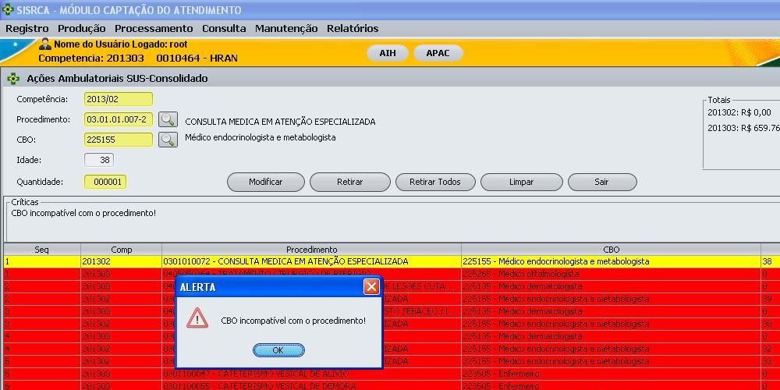
Task: Click the warning triangle icon in alert
Action: tap(197, 318)
